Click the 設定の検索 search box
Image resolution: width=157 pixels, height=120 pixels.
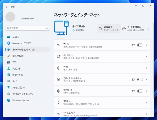(27, 28)
